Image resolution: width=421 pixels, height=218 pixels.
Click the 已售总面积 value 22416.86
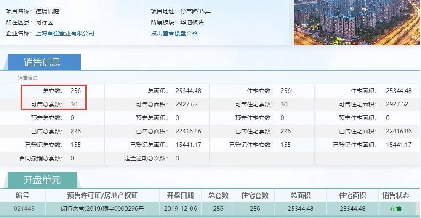pos(188,131)
